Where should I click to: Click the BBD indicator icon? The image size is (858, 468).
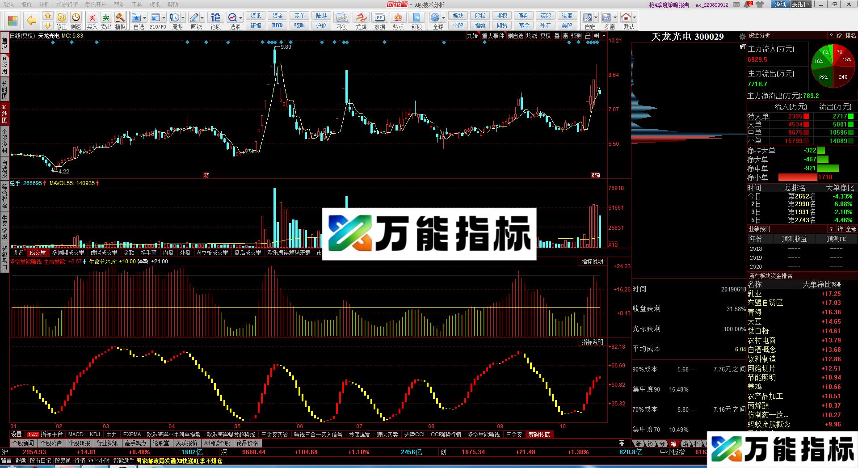pos(277,25)
